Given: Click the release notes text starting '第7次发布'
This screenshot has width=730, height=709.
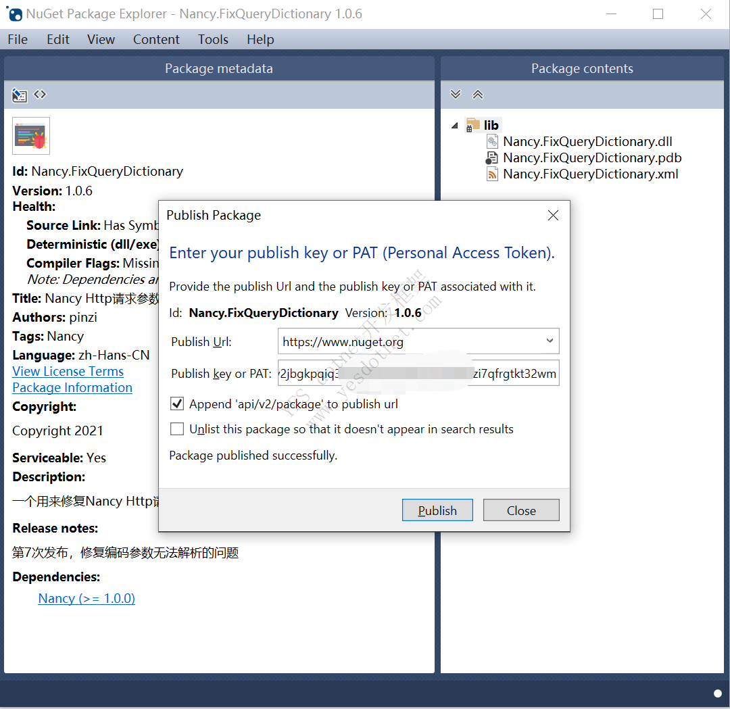Looking at the screenshot, I should point(126,553).
